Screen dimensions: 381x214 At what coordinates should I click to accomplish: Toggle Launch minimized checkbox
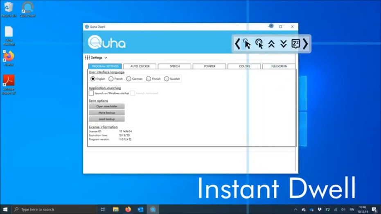[133, 93]
